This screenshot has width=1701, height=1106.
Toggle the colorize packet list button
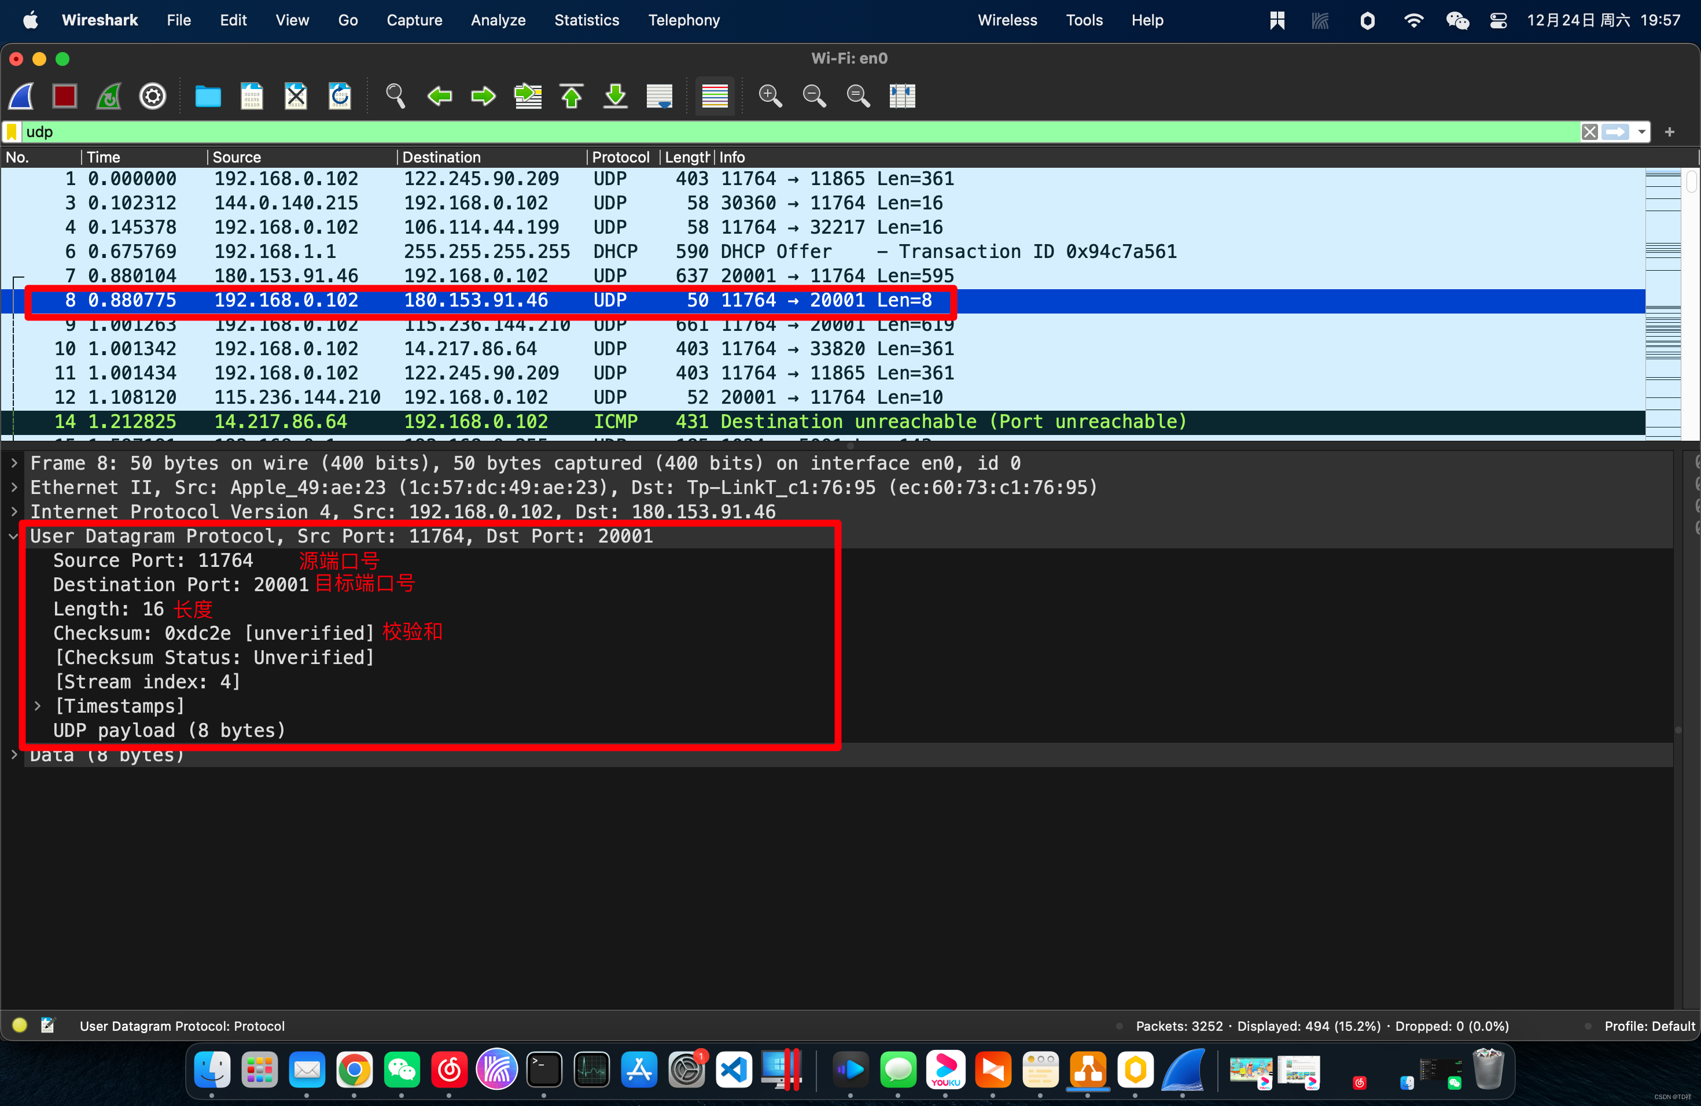(715, 96)
